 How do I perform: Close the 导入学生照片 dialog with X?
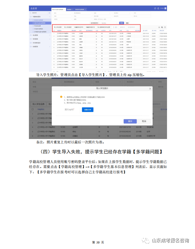point(150,89)
